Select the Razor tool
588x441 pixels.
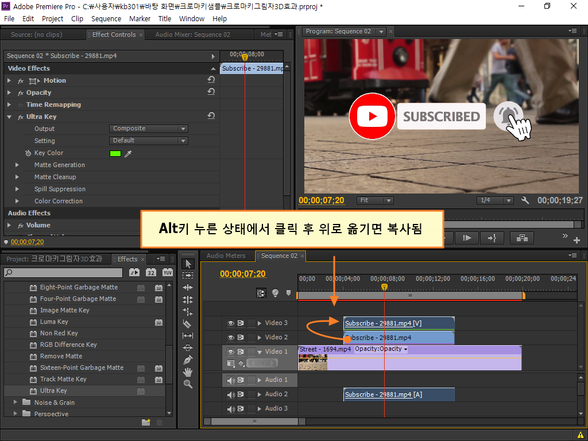click(188, 324)
